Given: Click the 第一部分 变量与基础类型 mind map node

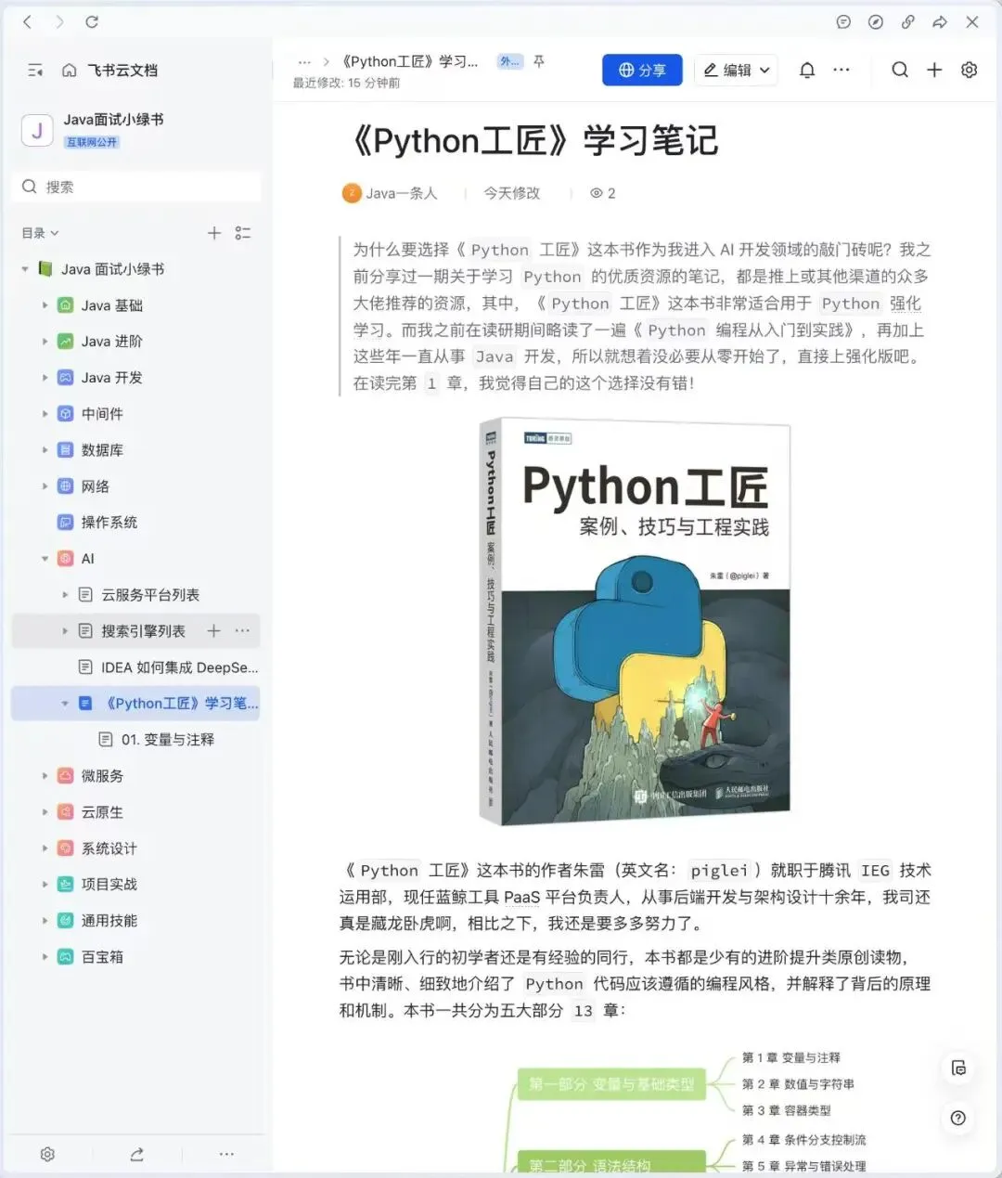Looking at the screenshot, I should (x=611, y=1084).
